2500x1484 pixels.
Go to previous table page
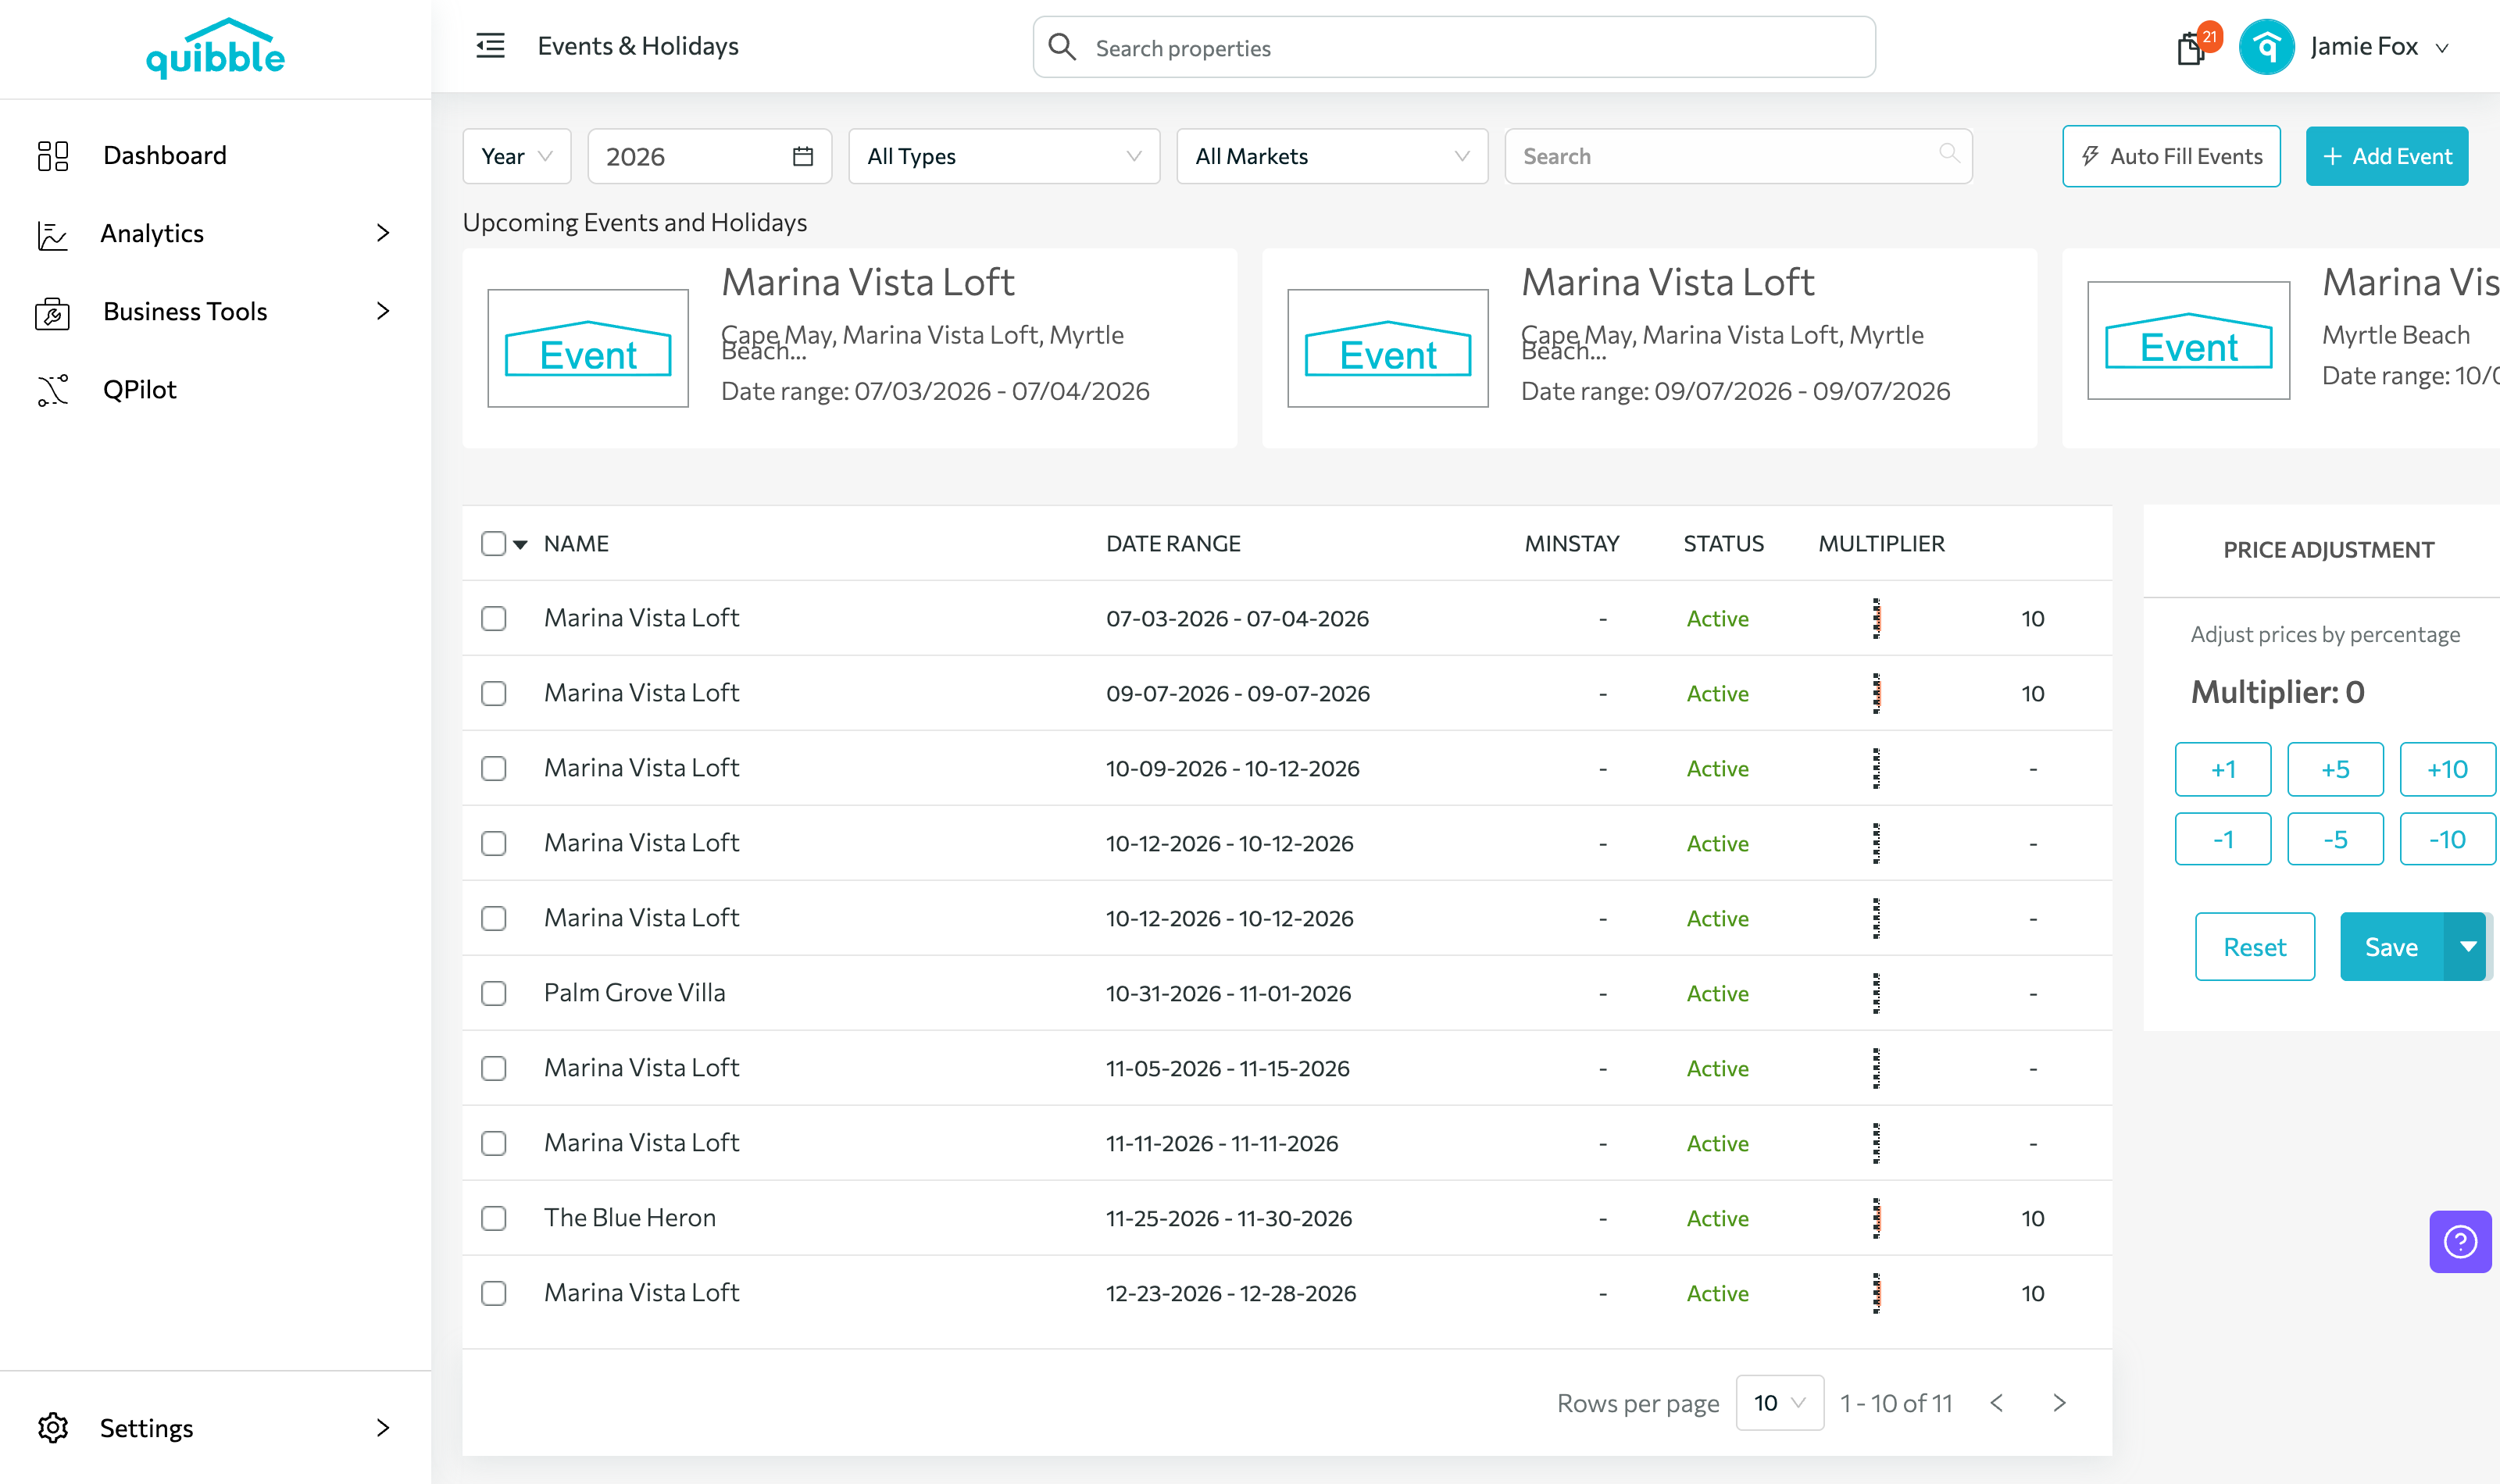(1997, 1403)
